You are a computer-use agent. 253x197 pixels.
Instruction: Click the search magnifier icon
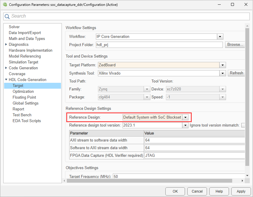(x=7, y=16)
